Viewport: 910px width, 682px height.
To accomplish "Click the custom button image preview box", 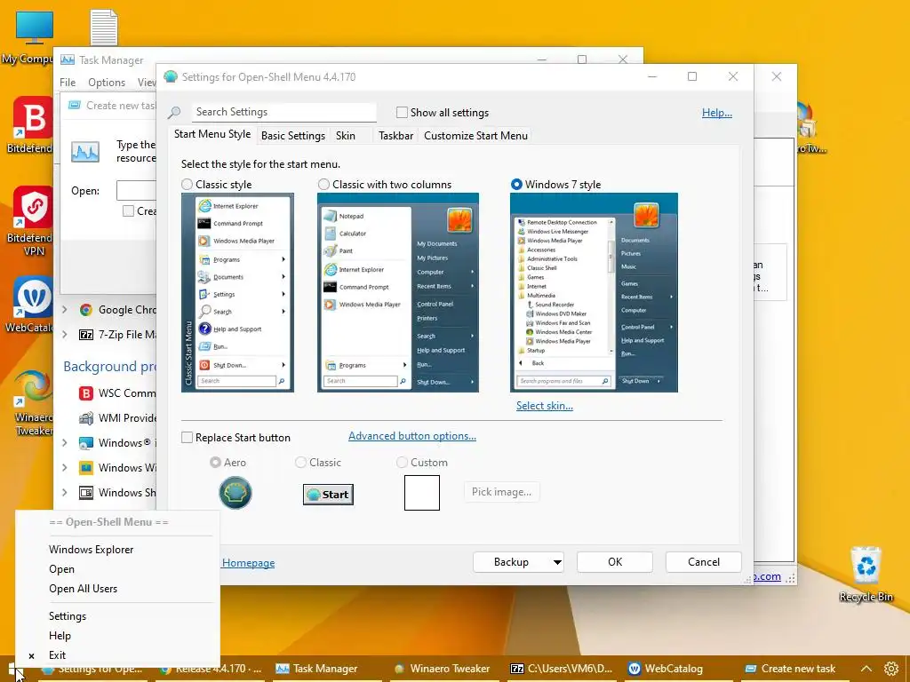I will coord(422,493).
